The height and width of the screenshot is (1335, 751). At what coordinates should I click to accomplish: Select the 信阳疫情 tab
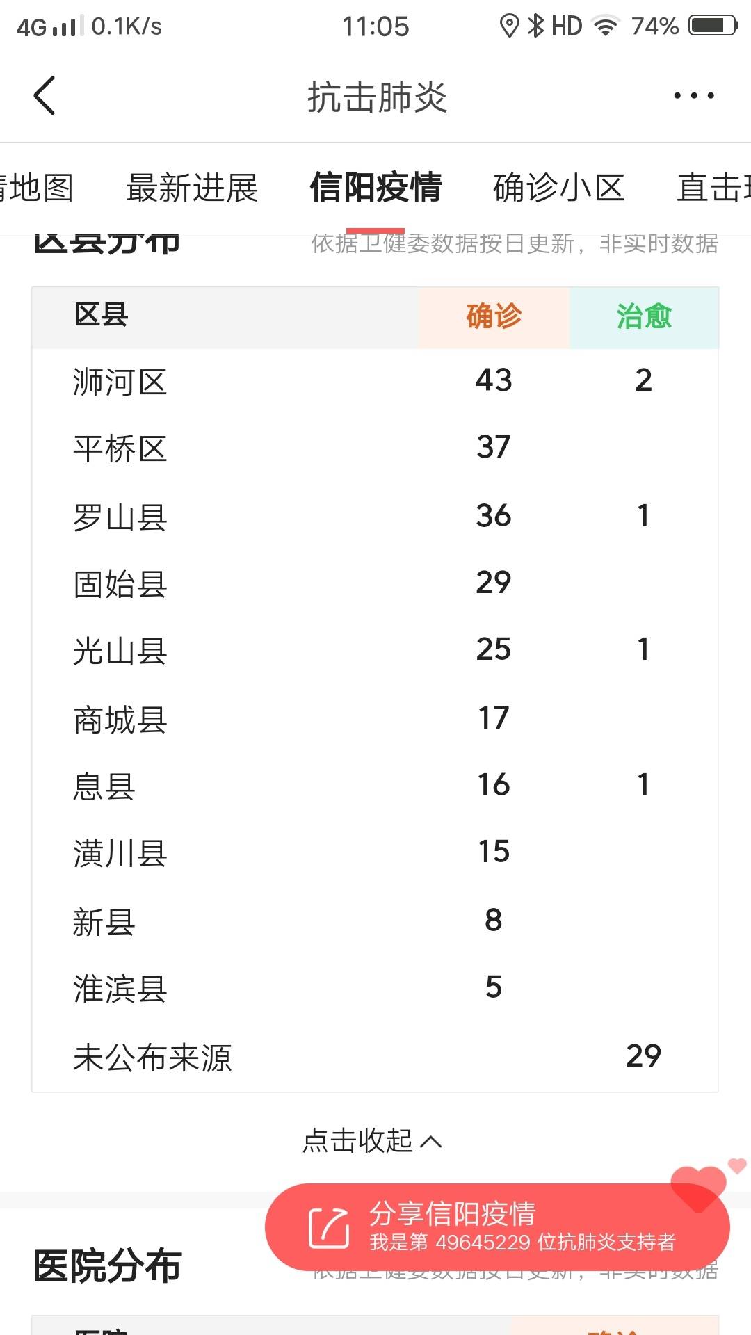point(375,188)
